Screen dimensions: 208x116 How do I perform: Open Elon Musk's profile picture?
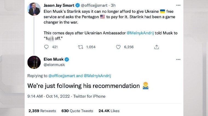pos(34,62)
